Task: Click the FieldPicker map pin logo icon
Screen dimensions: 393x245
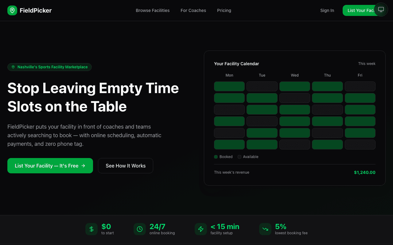Action: click(x=12, y=10)
